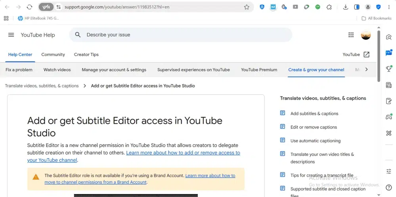
Task: Open the green circle extension icon
Action: pyautogui.click(x=318, y=7)
